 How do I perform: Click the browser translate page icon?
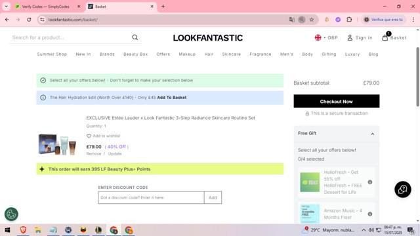pyautogui.click(x=291, y=20)
